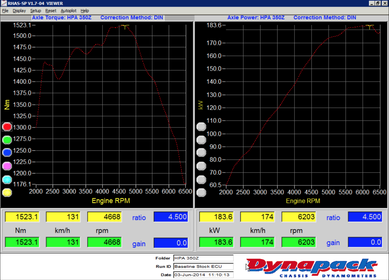Open the File menu
Screen dimensions: 389x280
click(x=5, y=11)
